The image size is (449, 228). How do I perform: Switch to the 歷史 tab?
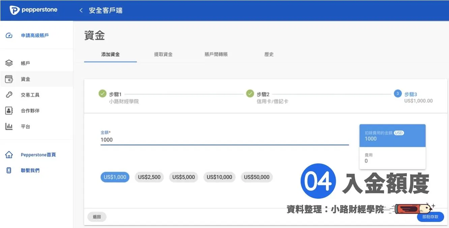pyautogui.click(x=269, y=54)
